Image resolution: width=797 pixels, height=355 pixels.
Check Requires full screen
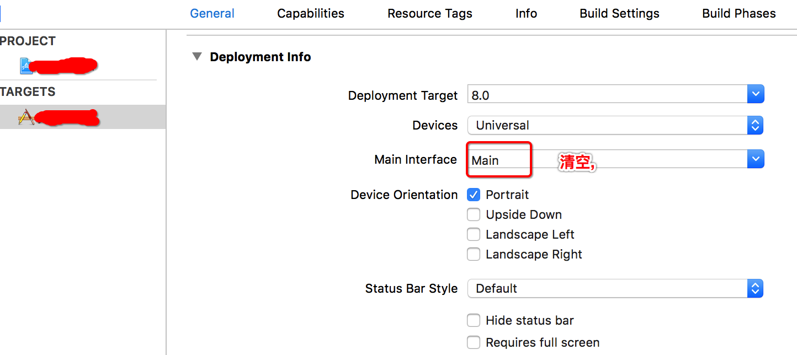474,342
